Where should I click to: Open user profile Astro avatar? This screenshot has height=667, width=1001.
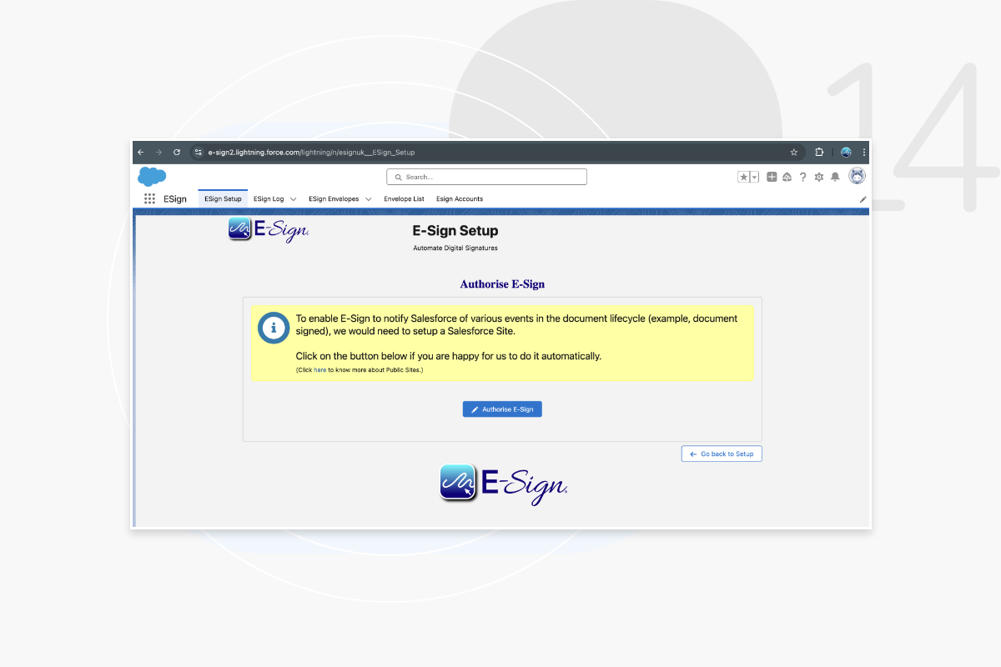(x=857, y=176)
